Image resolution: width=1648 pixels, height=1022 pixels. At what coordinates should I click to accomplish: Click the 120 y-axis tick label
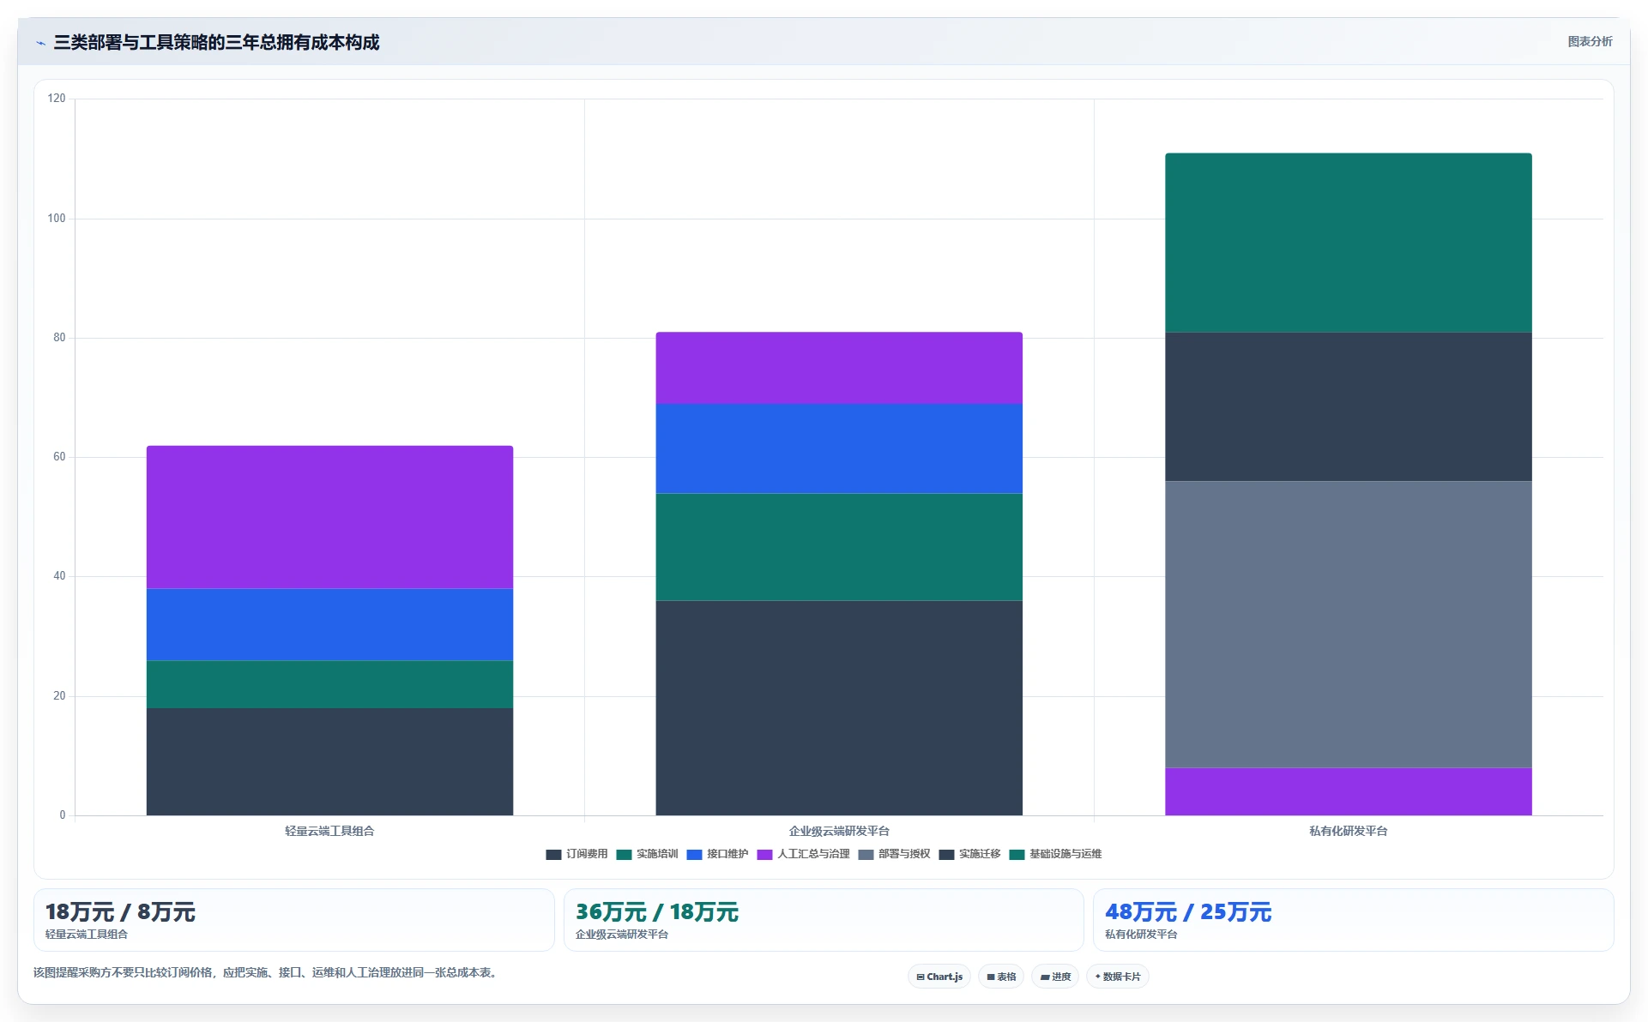(x=57, y=99)
